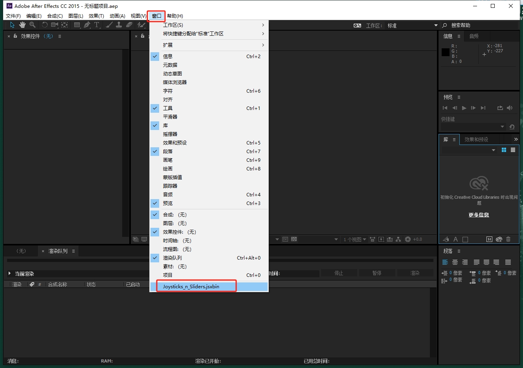The width and height of the screenshot is (523, 368).
Task: Open the 效果(T) menu
Action: [x=96, y=16]
